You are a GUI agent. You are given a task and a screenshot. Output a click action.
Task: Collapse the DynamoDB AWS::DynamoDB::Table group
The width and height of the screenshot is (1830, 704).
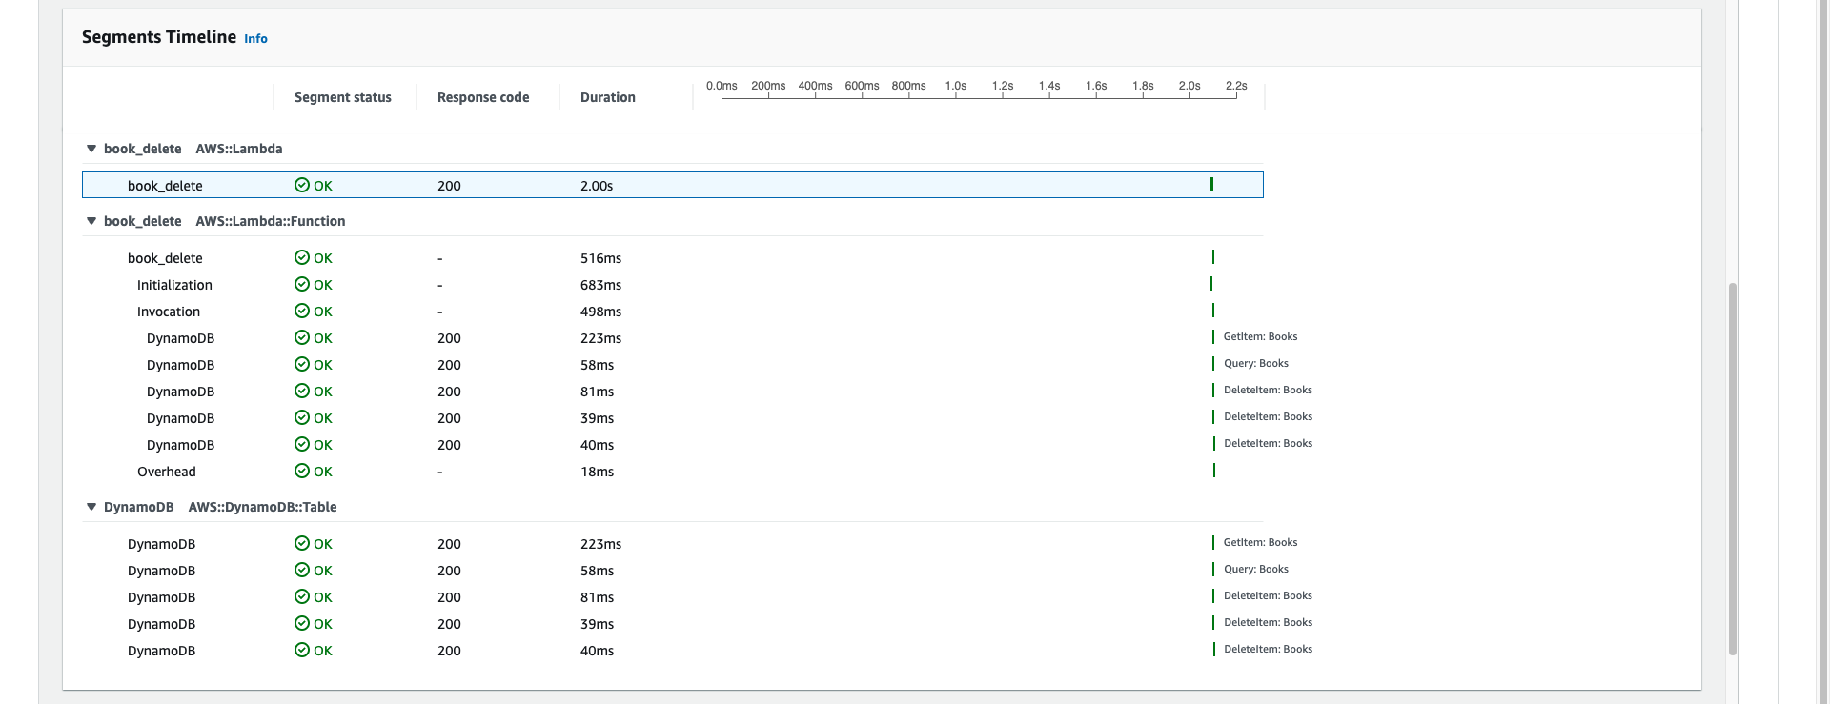91,507
